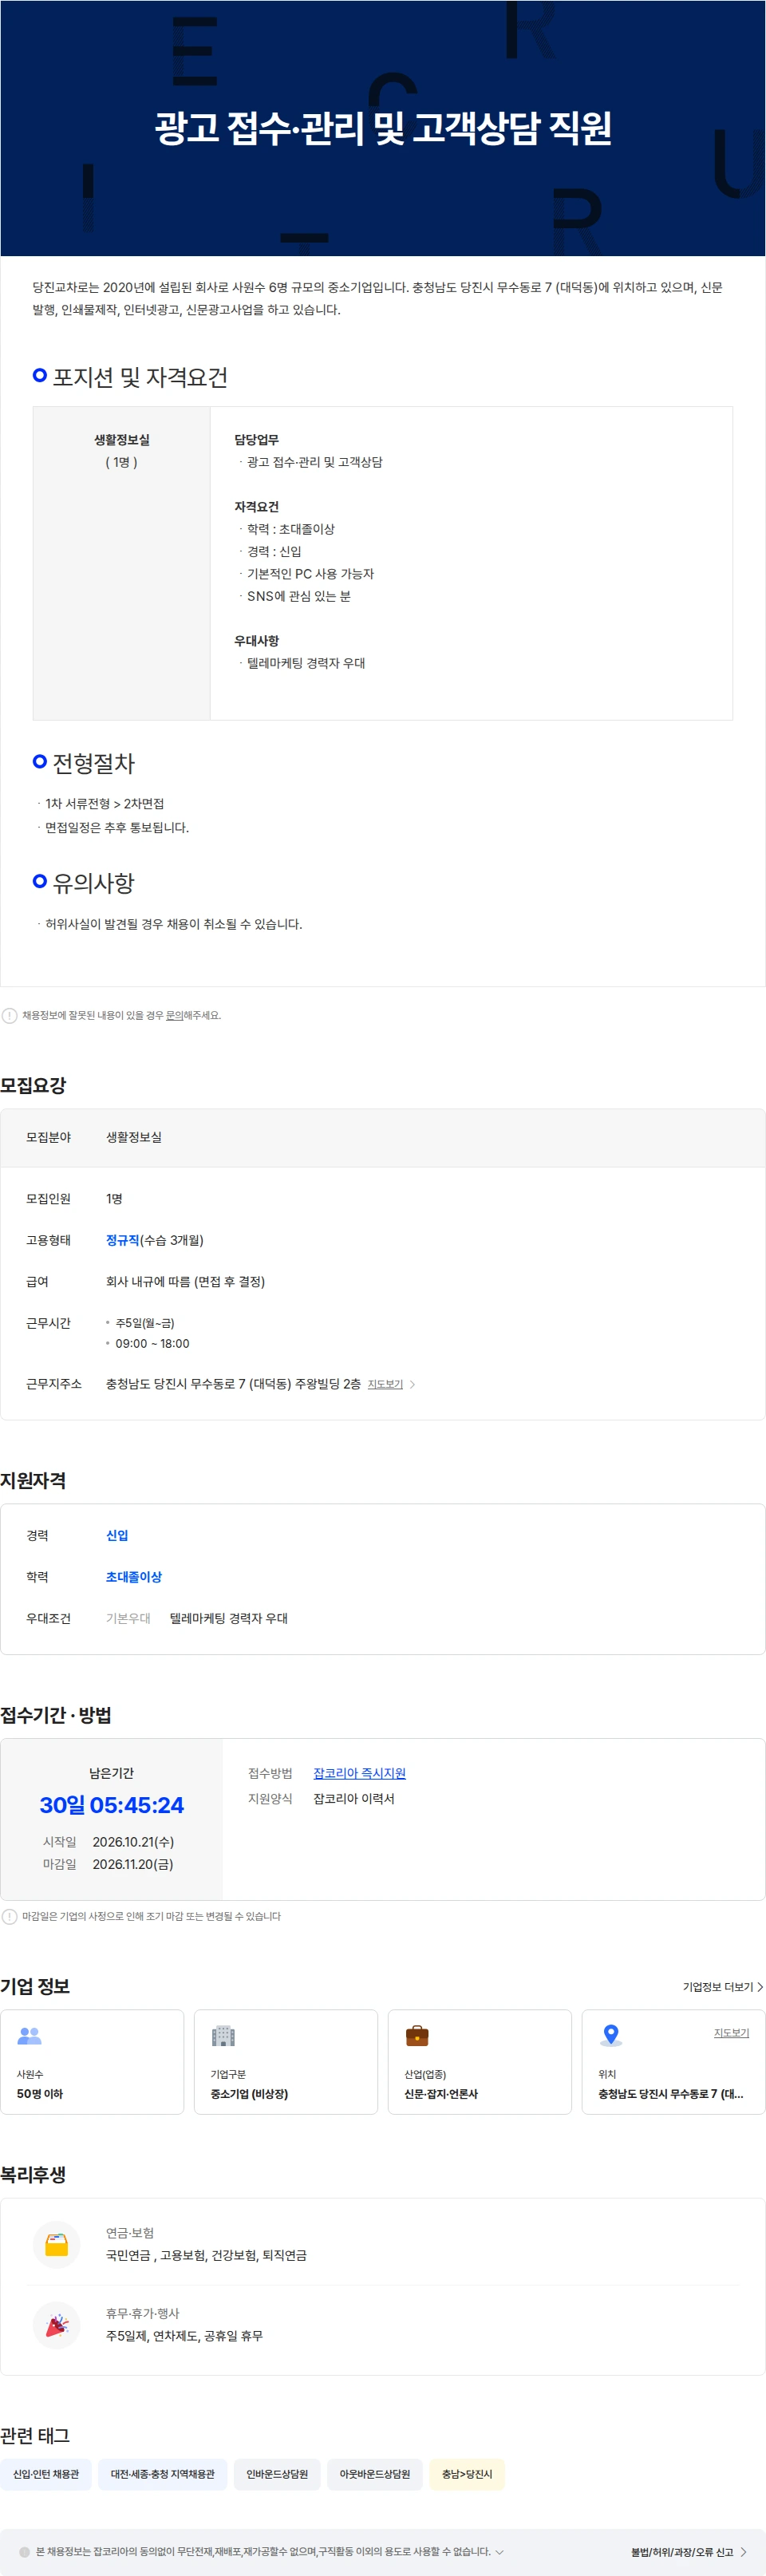The height and width of the screenshot is (2576, 766).
Task: Click the 초대졸이상 education text
Action: [x=134, y=1577]
